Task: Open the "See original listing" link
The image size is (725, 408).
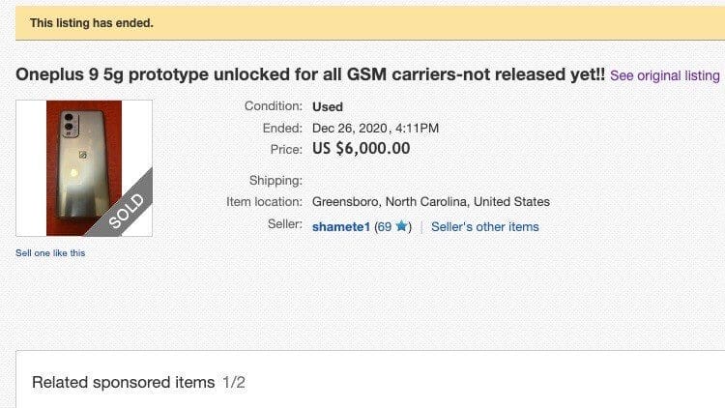Action: (665, 75)
